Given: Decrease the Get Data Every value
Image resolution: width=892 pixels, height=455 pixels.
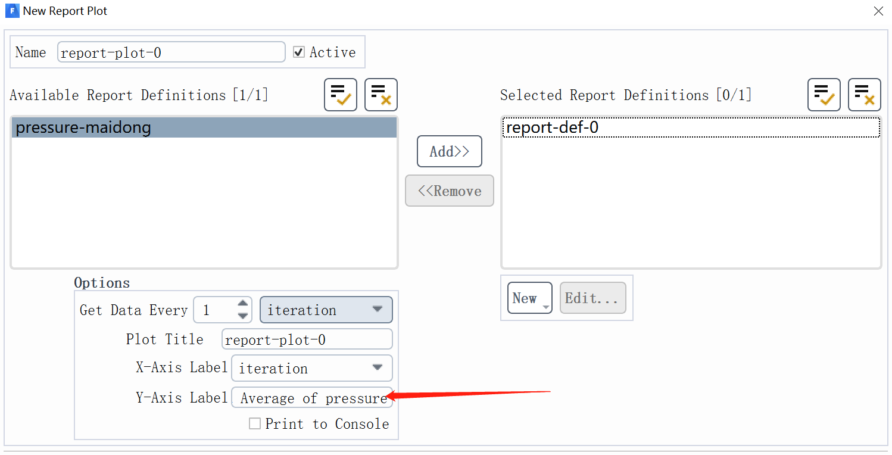Looking at the screenshot, I should (242, 316).
